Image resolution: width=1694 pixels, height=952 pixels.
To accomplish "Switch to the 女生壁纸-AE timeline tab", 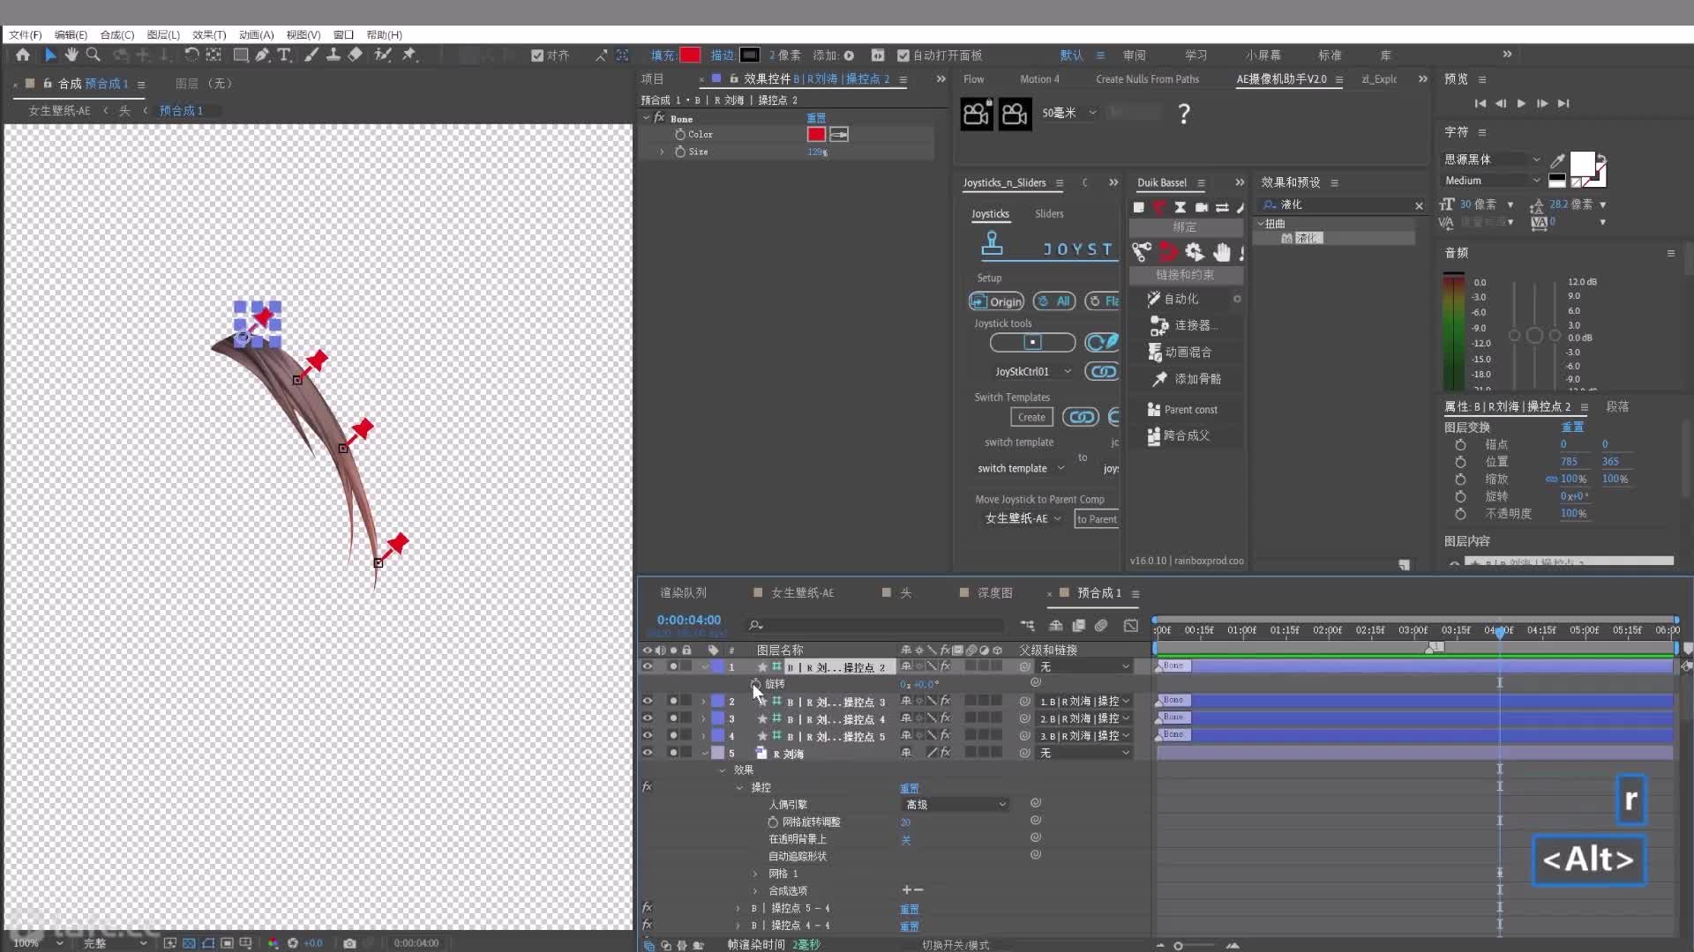I will coord(802,592).
